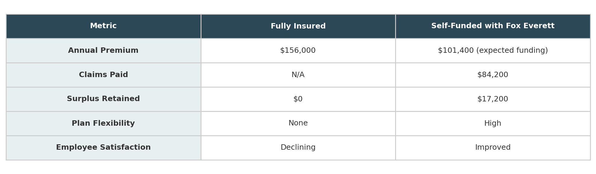Select the High plan flexibility cell

pyautogui.click(x=493, y=124)
